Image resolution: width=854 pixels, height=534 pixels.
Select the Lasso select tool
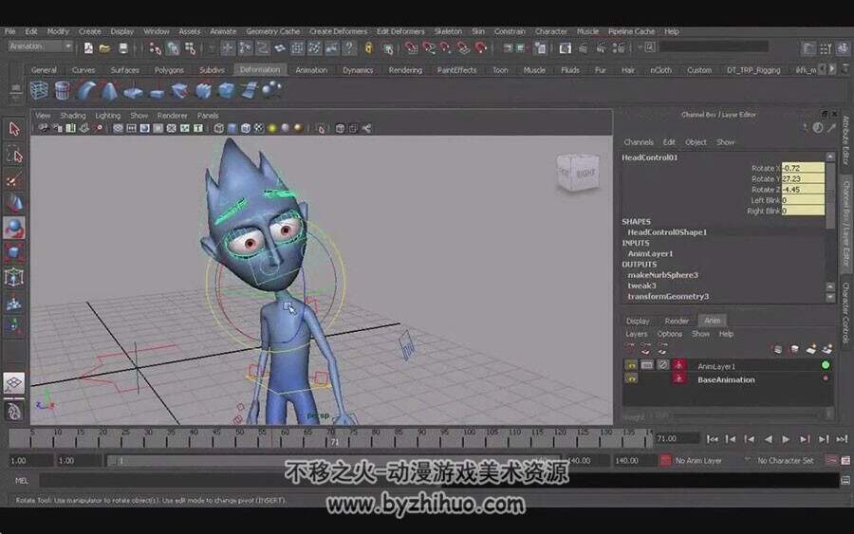14,156
